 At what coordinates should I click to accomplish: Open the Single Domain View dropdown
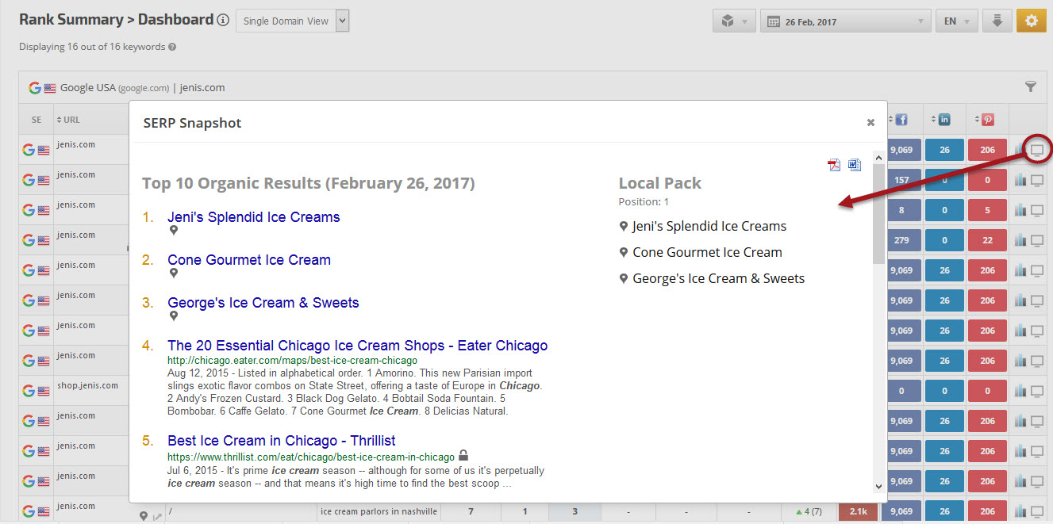pyautogui.click(x=293, y=21)
